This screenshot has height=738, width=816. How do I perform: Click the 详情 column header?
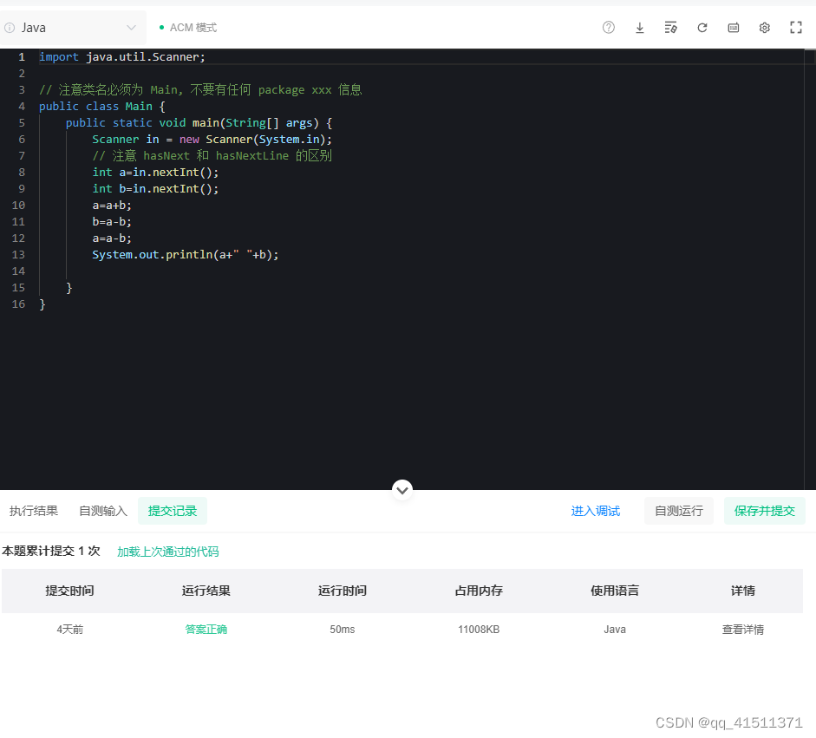pyautogui.click(x=742, y=591)
